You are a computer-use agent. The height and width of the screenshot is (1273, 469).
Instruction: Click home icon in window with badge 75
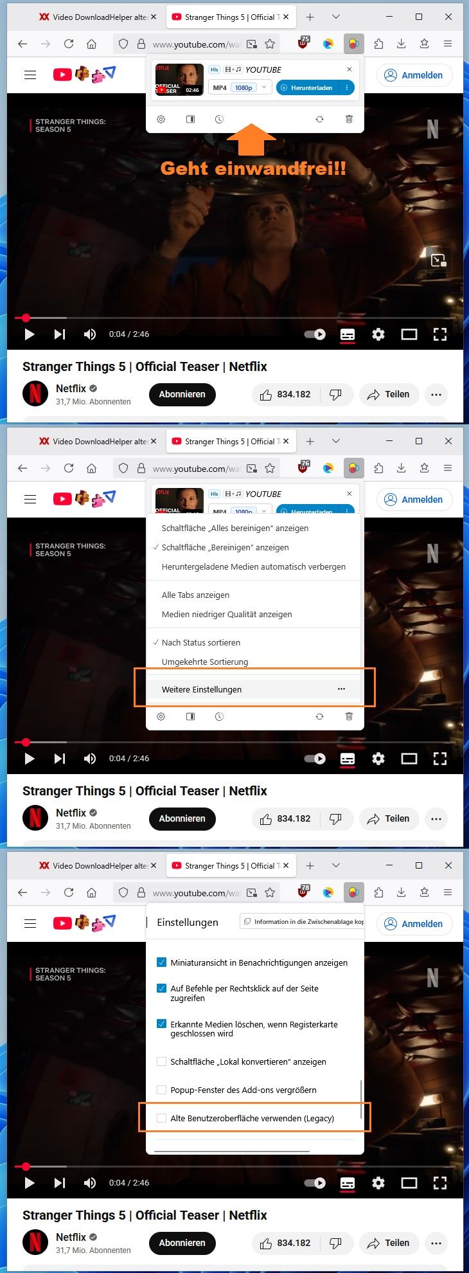click(91, 44)
